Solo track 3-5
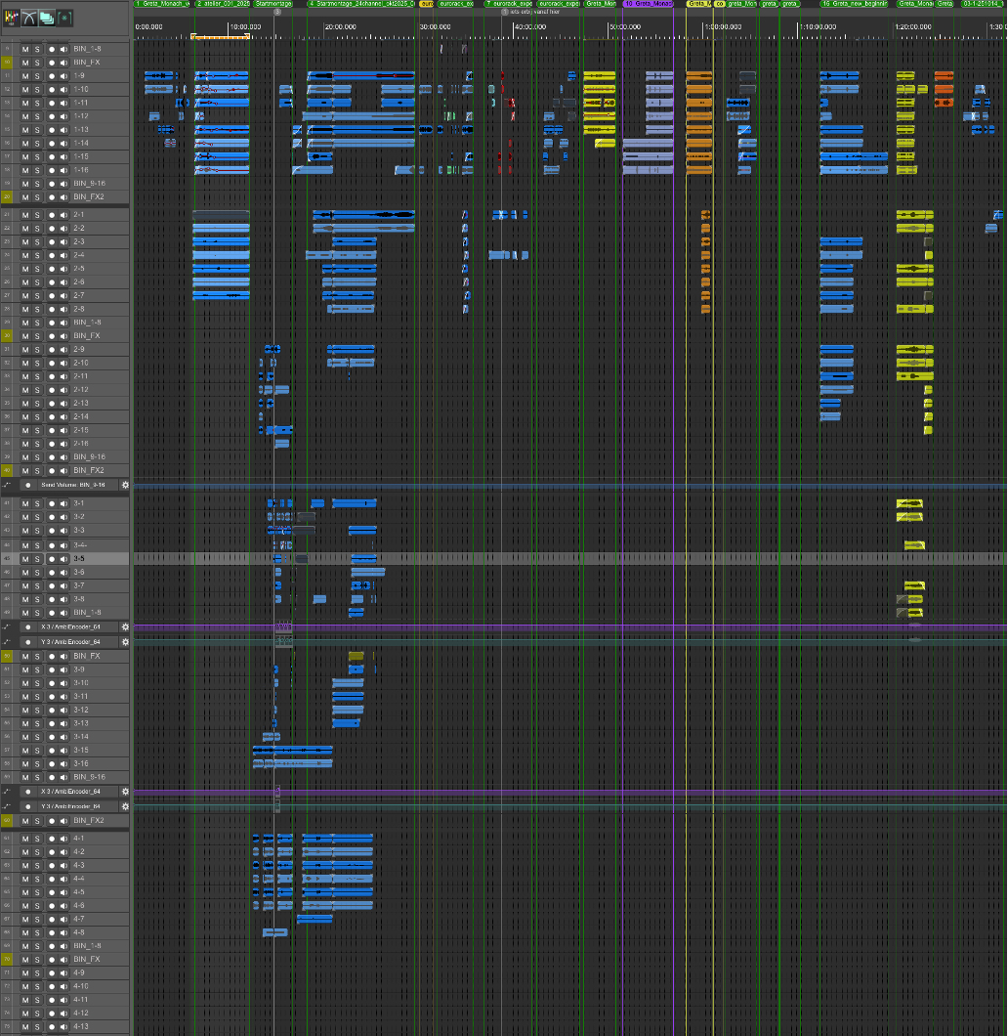The height and width of the screenshot is (1036, 1008). pyautogui.click(x=37, y=559)
